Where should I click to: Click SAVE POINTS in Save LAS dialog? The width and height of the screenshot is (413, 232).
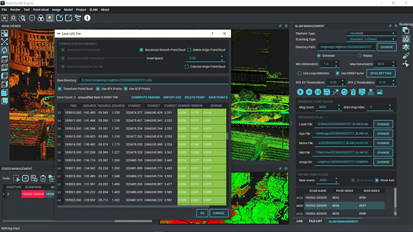coord(218,97)
